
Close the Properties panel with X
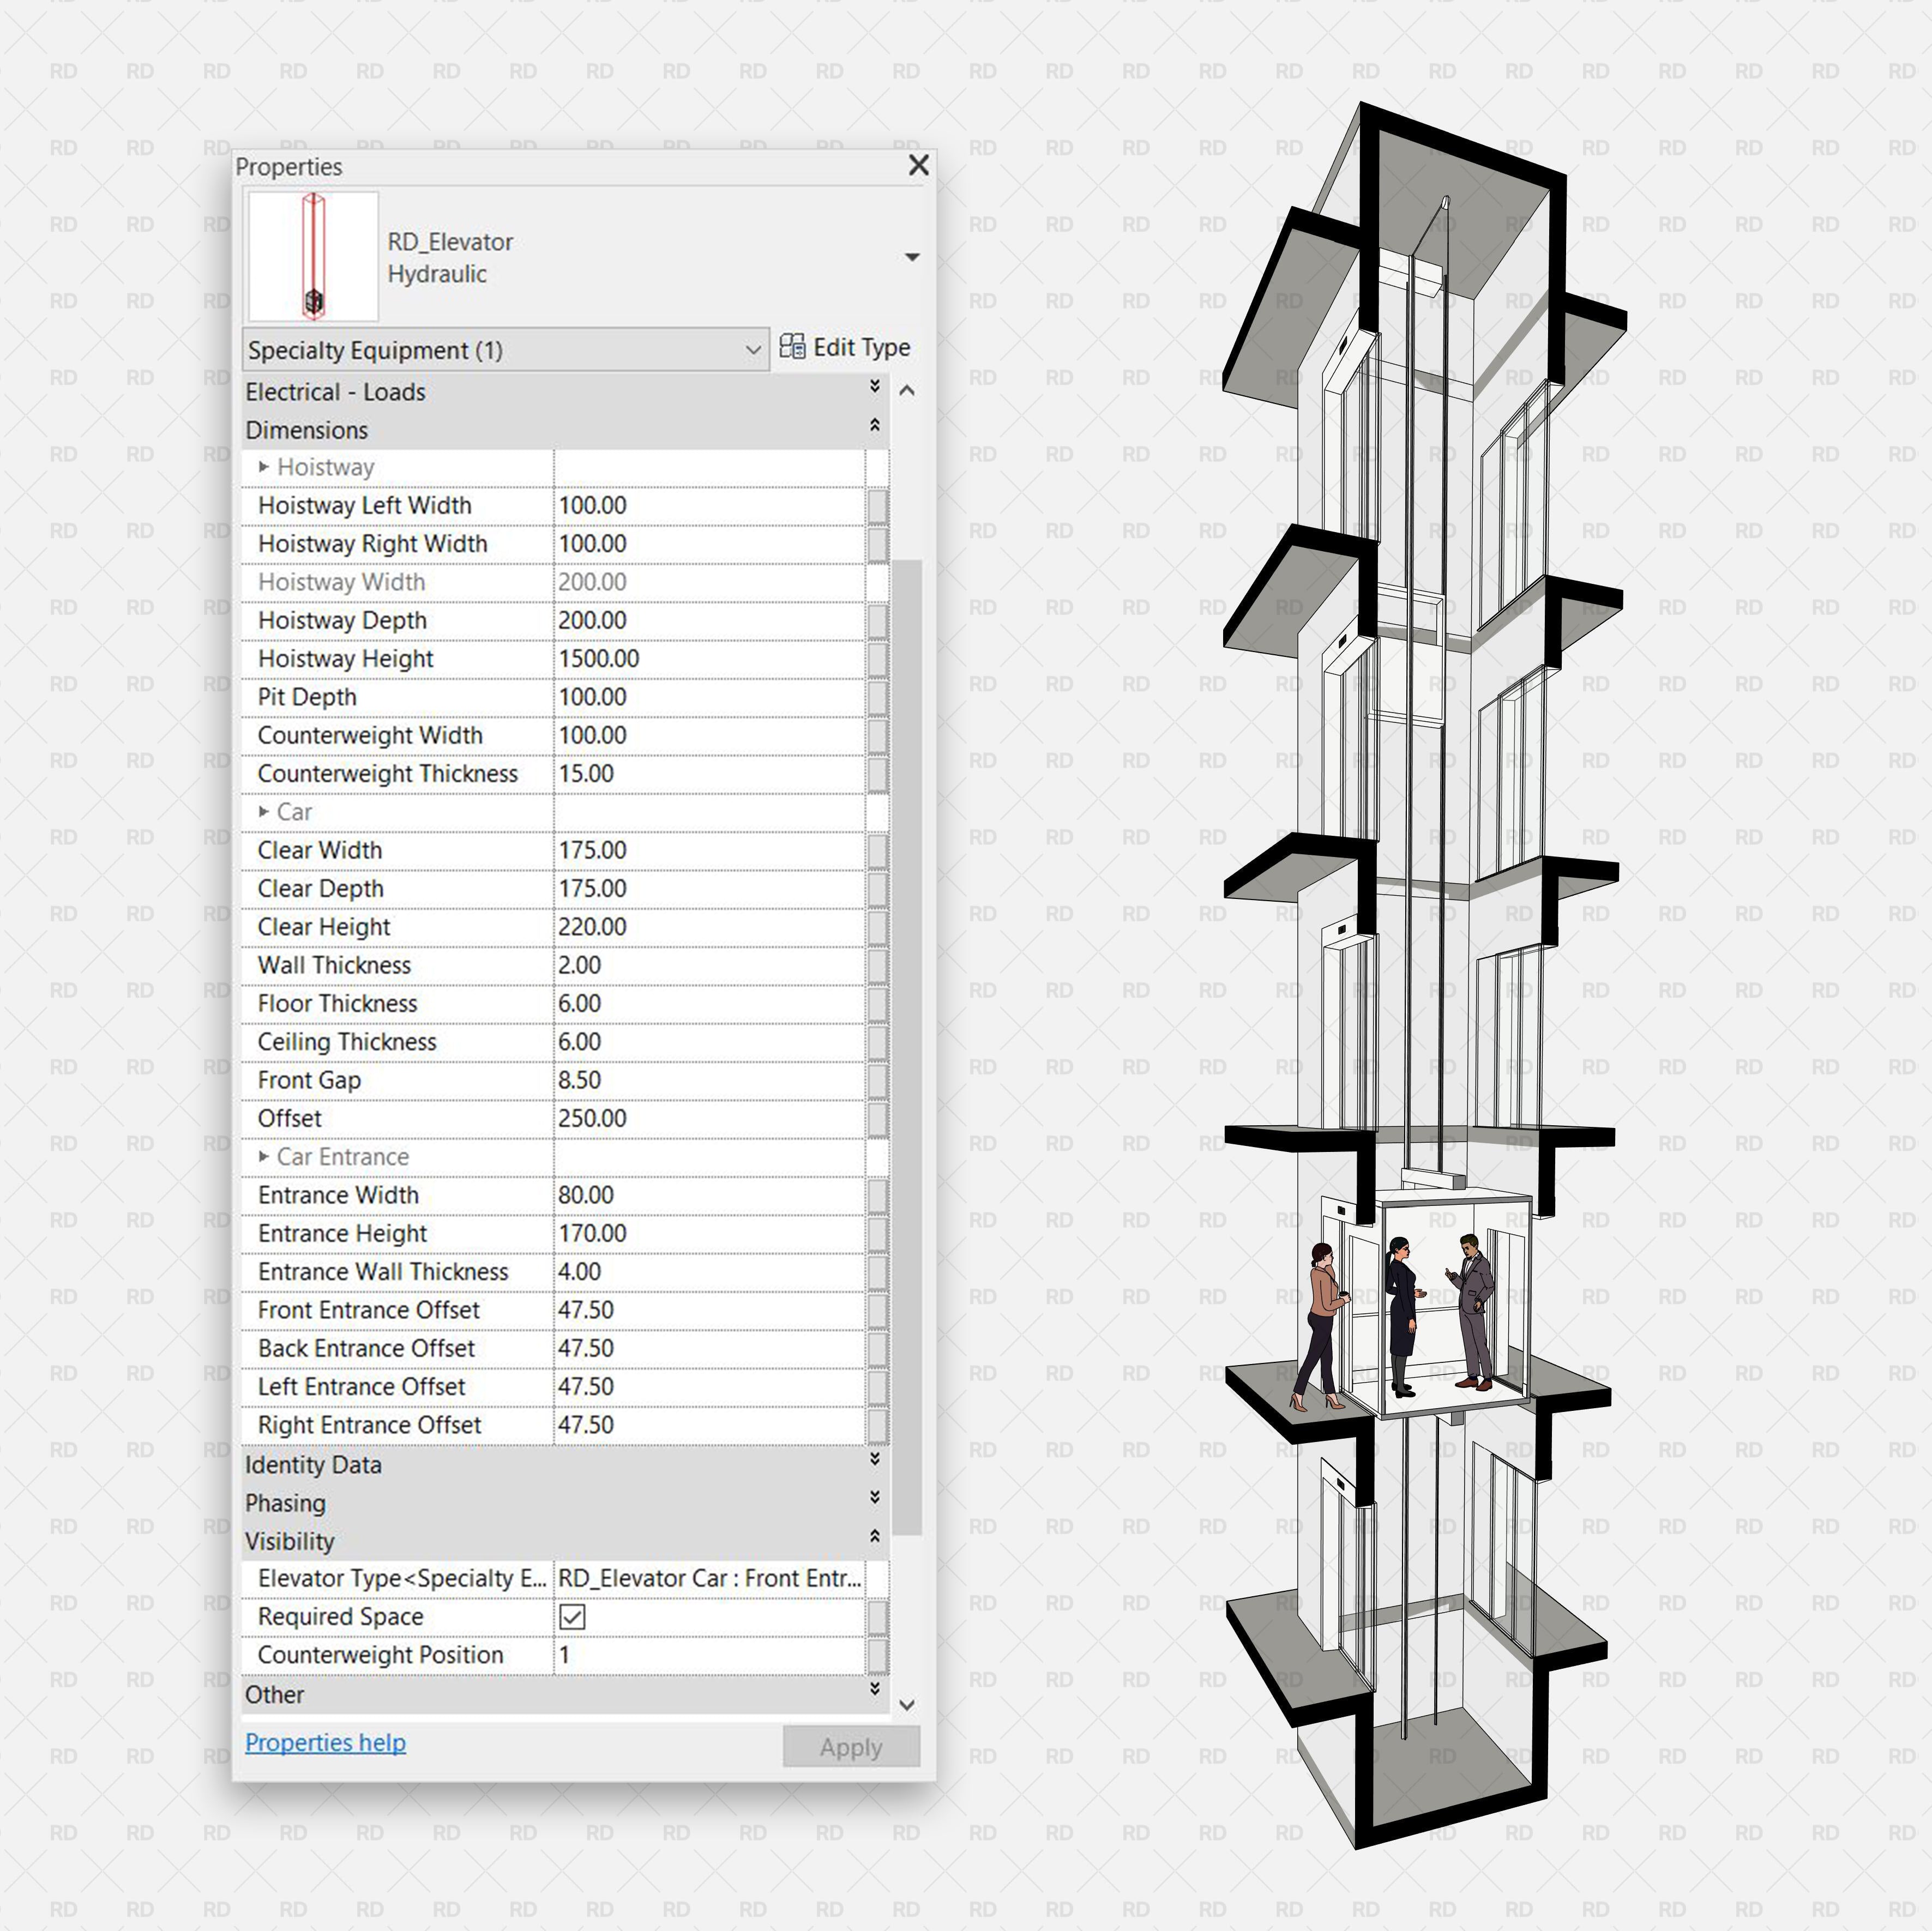(918, 165)
